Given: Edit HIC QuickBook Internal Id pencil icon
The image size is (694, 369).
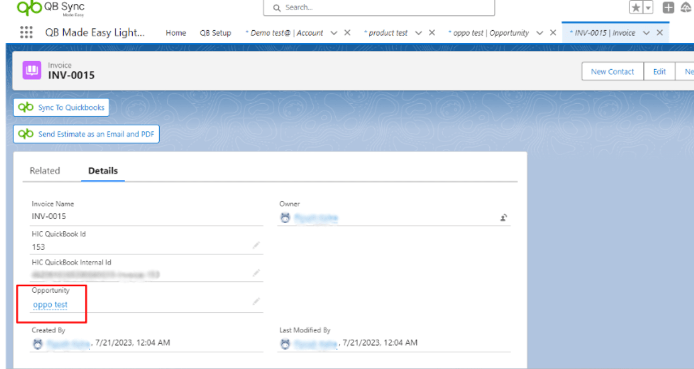Looking at the screenshot, I should click(256, 273).
